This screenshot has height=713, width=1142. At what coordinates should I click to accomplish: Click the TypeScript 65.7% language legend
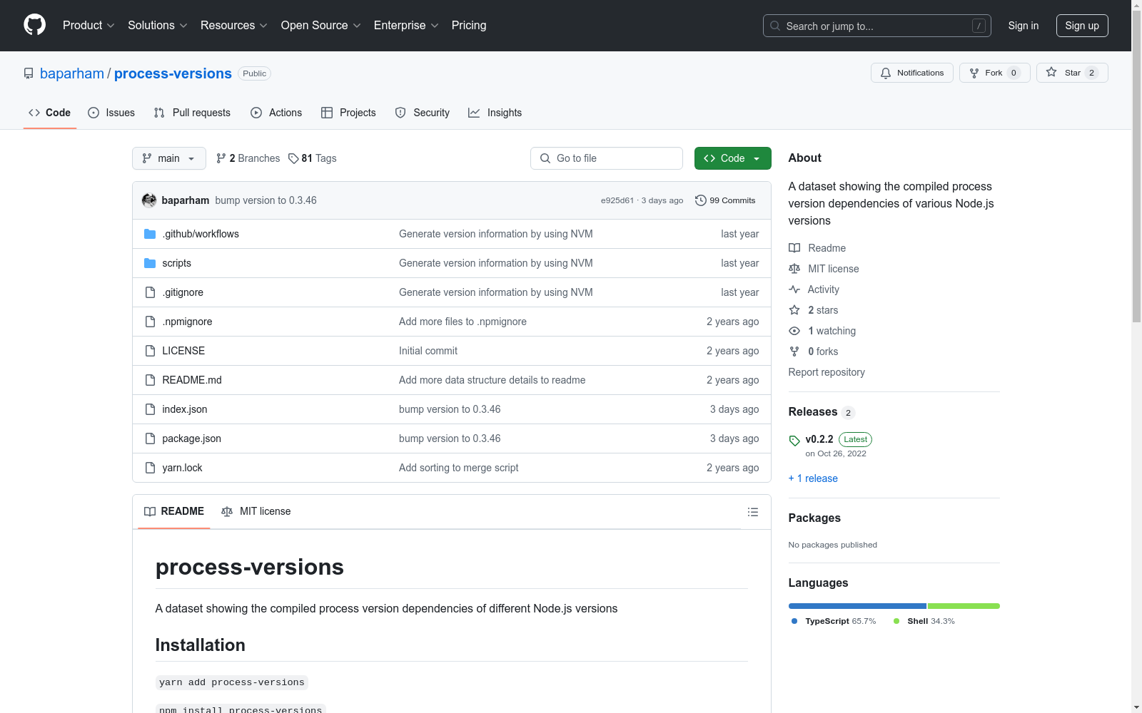834,621
